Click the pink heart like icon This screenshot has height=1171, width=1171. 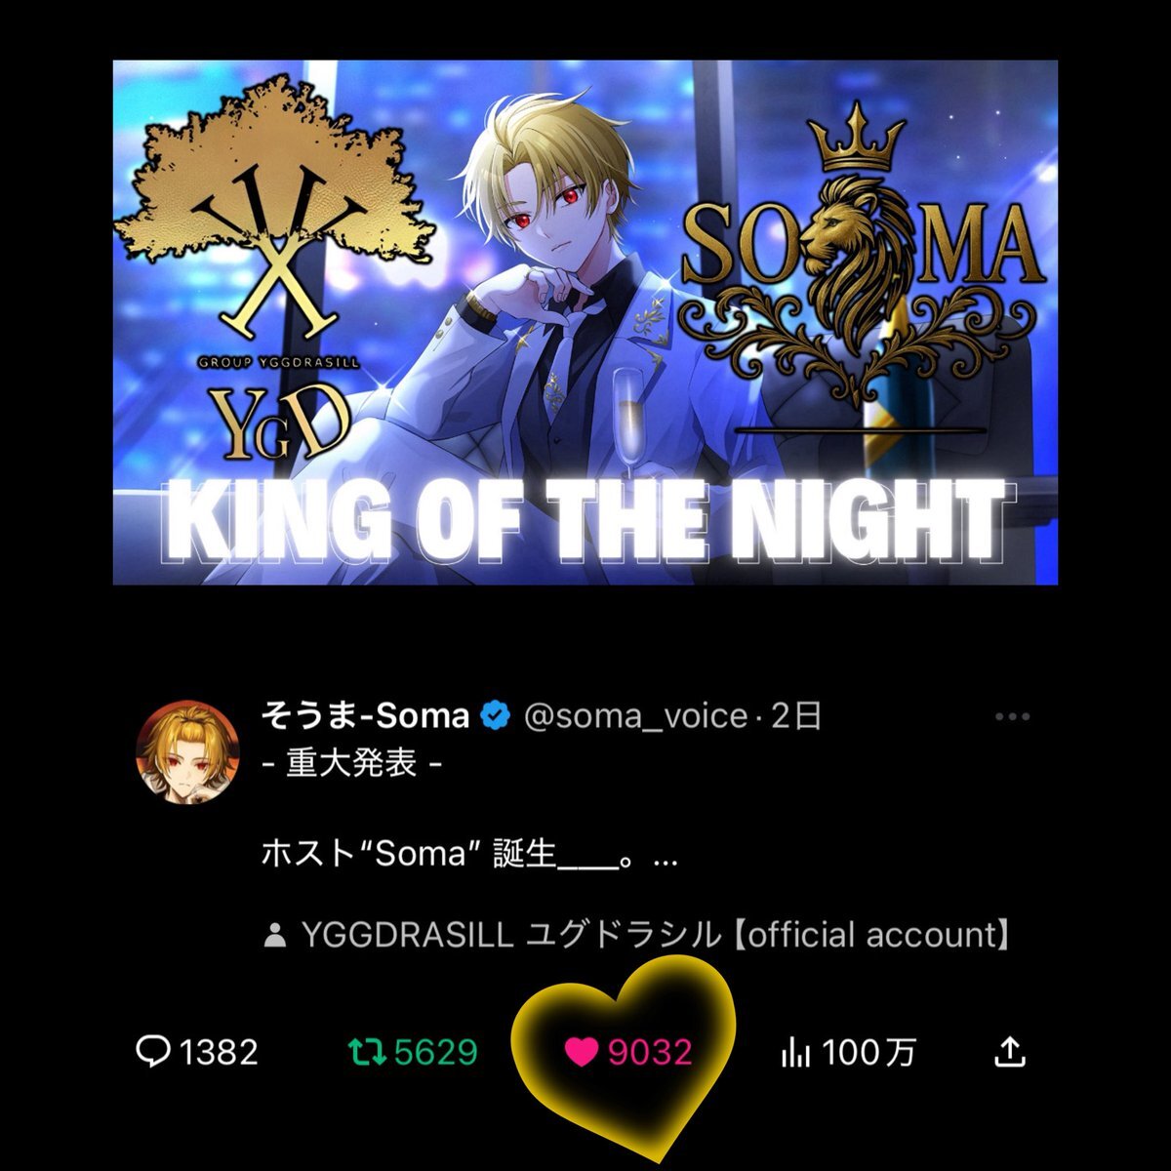pos(581,1052)
